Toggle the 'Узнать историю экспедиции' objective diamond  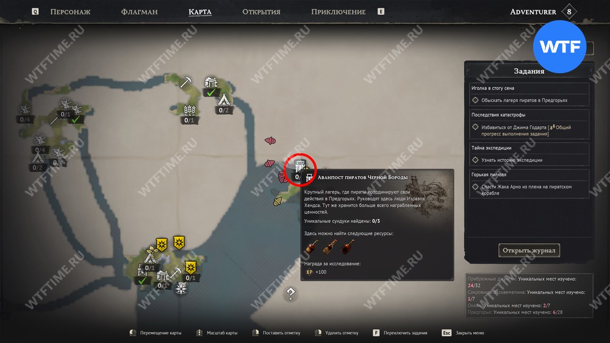pos(475,160)
